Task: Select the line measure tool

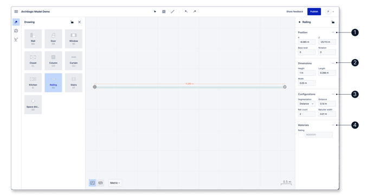Action: pos(172,11)
